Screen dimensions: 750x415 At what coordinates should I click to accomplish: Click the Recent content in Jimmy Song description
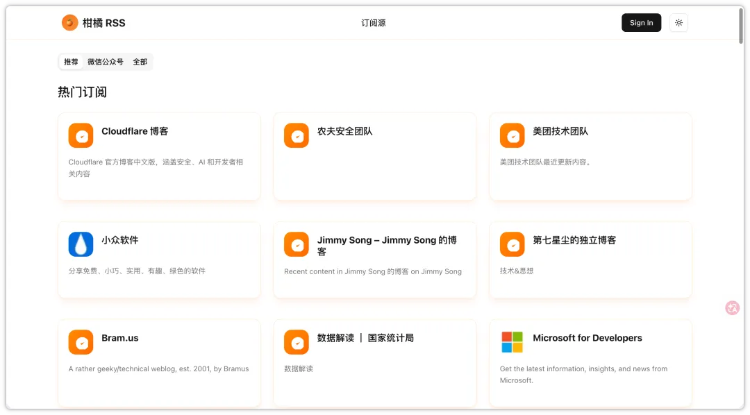pyautogui.click(x=373, y=271)
